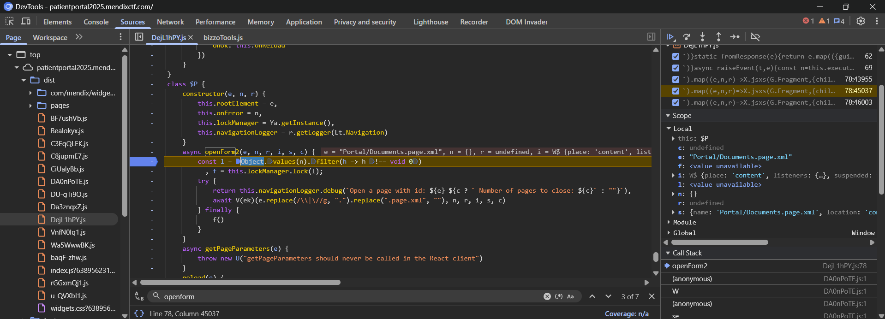Open widgets.css file in tree

point(83,308)
